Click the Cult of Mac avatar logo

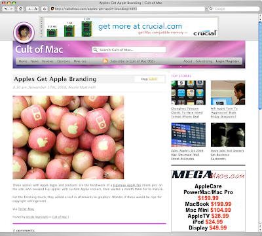pos(24,33)
